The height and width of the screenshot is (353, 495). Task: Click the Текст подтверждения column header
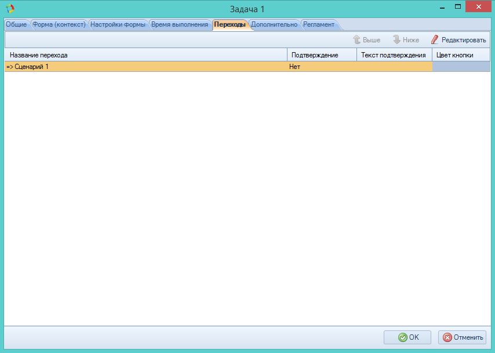[x=394, y=55]
